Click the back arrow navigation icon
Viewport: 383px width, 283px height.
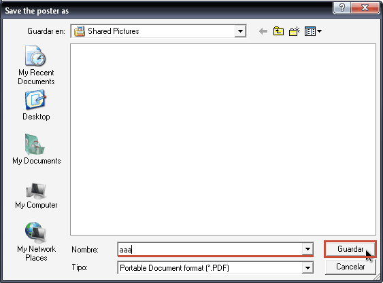pos(263,31)
